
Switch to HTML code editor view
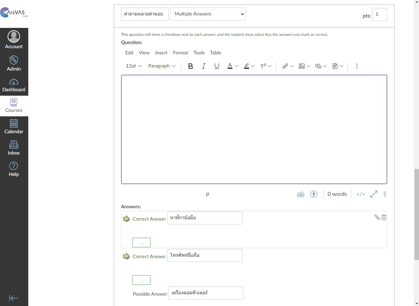(x=360, y=194)
